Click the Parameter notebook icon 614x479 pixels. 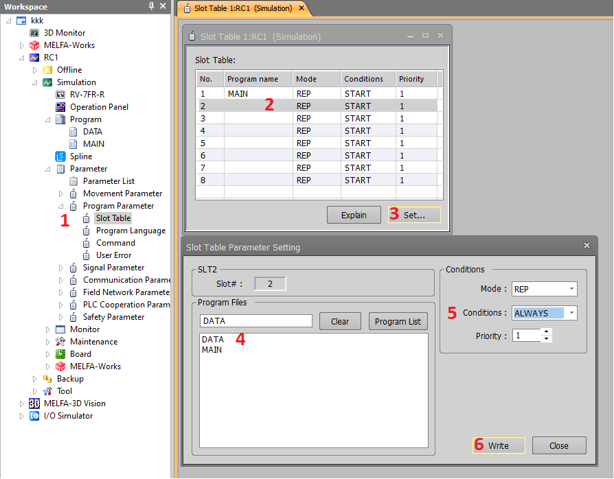[x=60, y=169]
